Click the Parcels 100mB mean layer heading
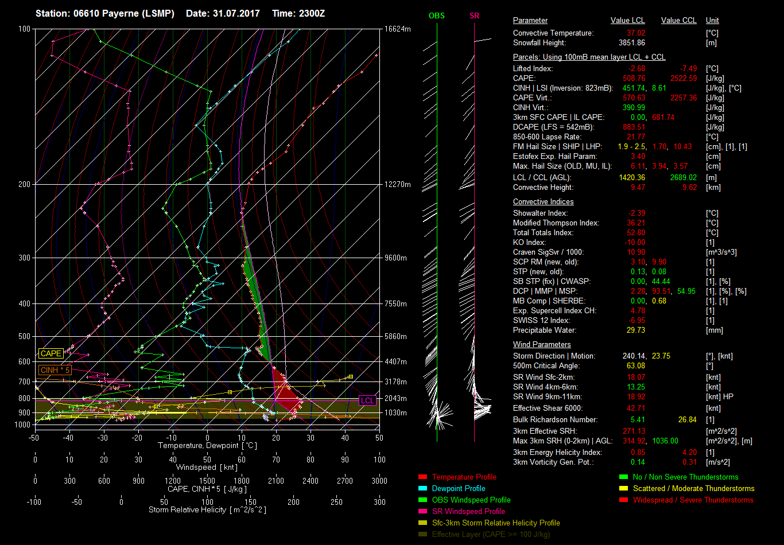 click(x=589, y=57)
